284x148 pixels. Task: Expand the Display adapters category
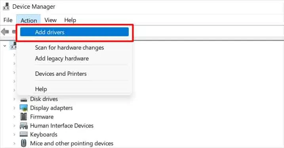tap(14, 108)
